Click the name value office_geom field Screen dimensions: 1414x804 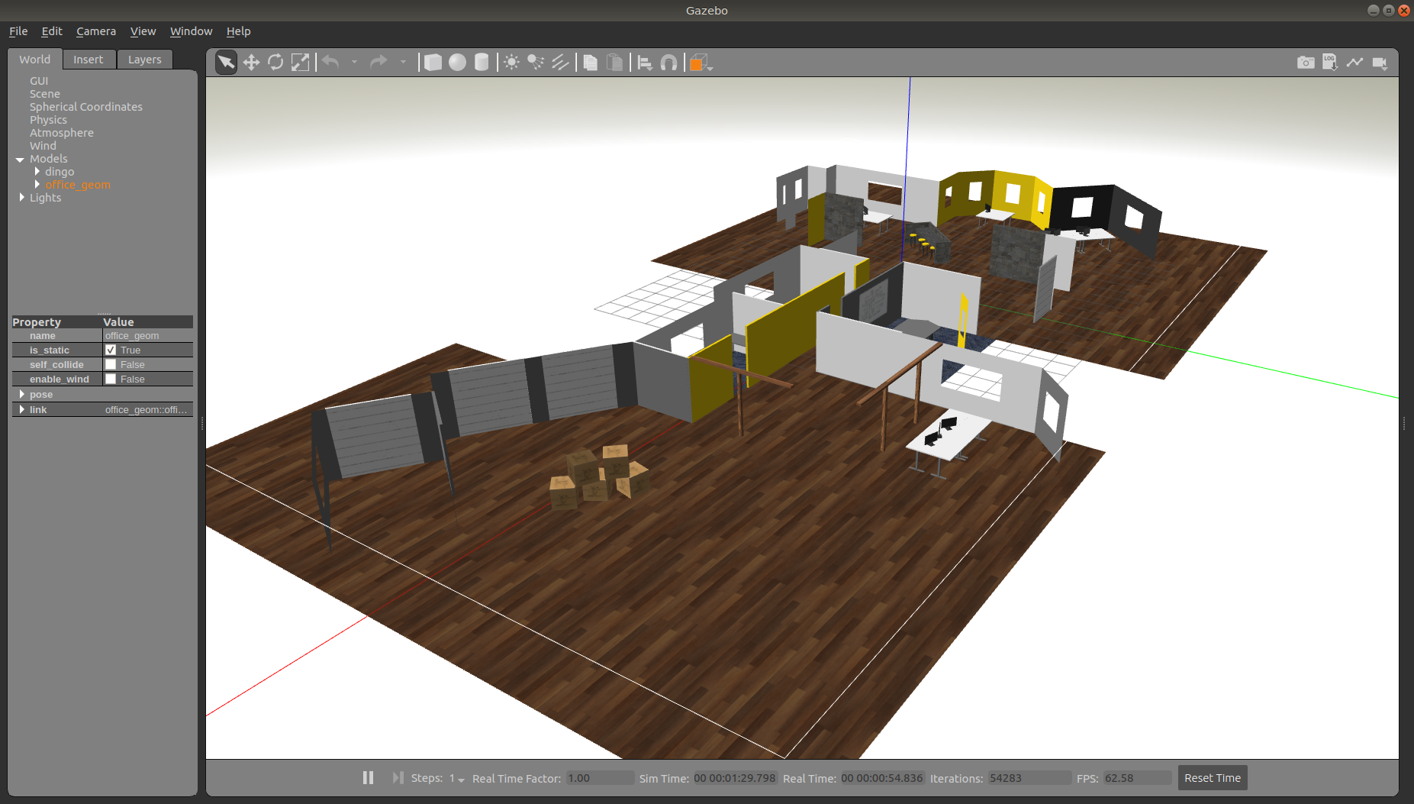(147, 336)
